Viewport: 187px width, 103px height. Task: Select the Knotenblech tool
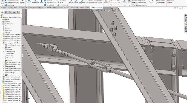(x=35, y=2)
